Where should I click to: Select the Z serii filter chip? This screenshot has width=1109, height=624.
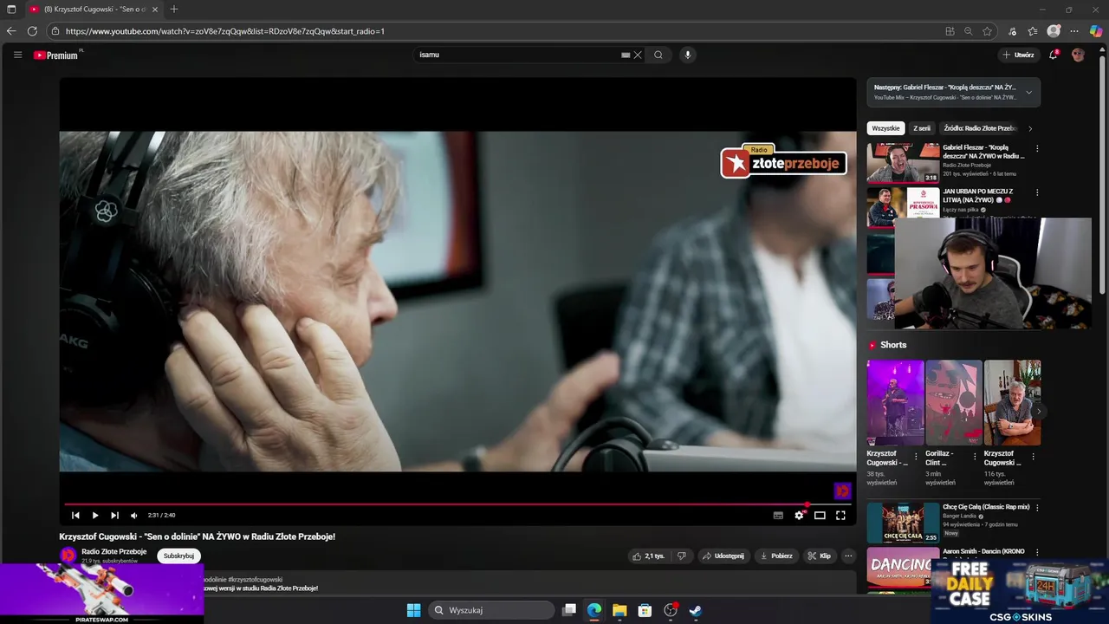[x=922, y=128]
